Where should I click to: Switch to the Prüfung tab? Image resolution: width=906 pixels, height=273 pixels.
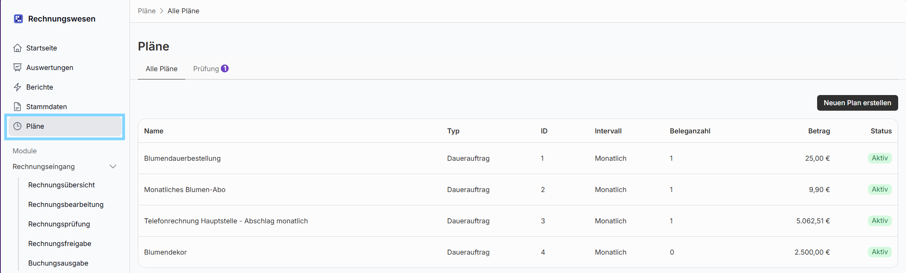(206, 69)
